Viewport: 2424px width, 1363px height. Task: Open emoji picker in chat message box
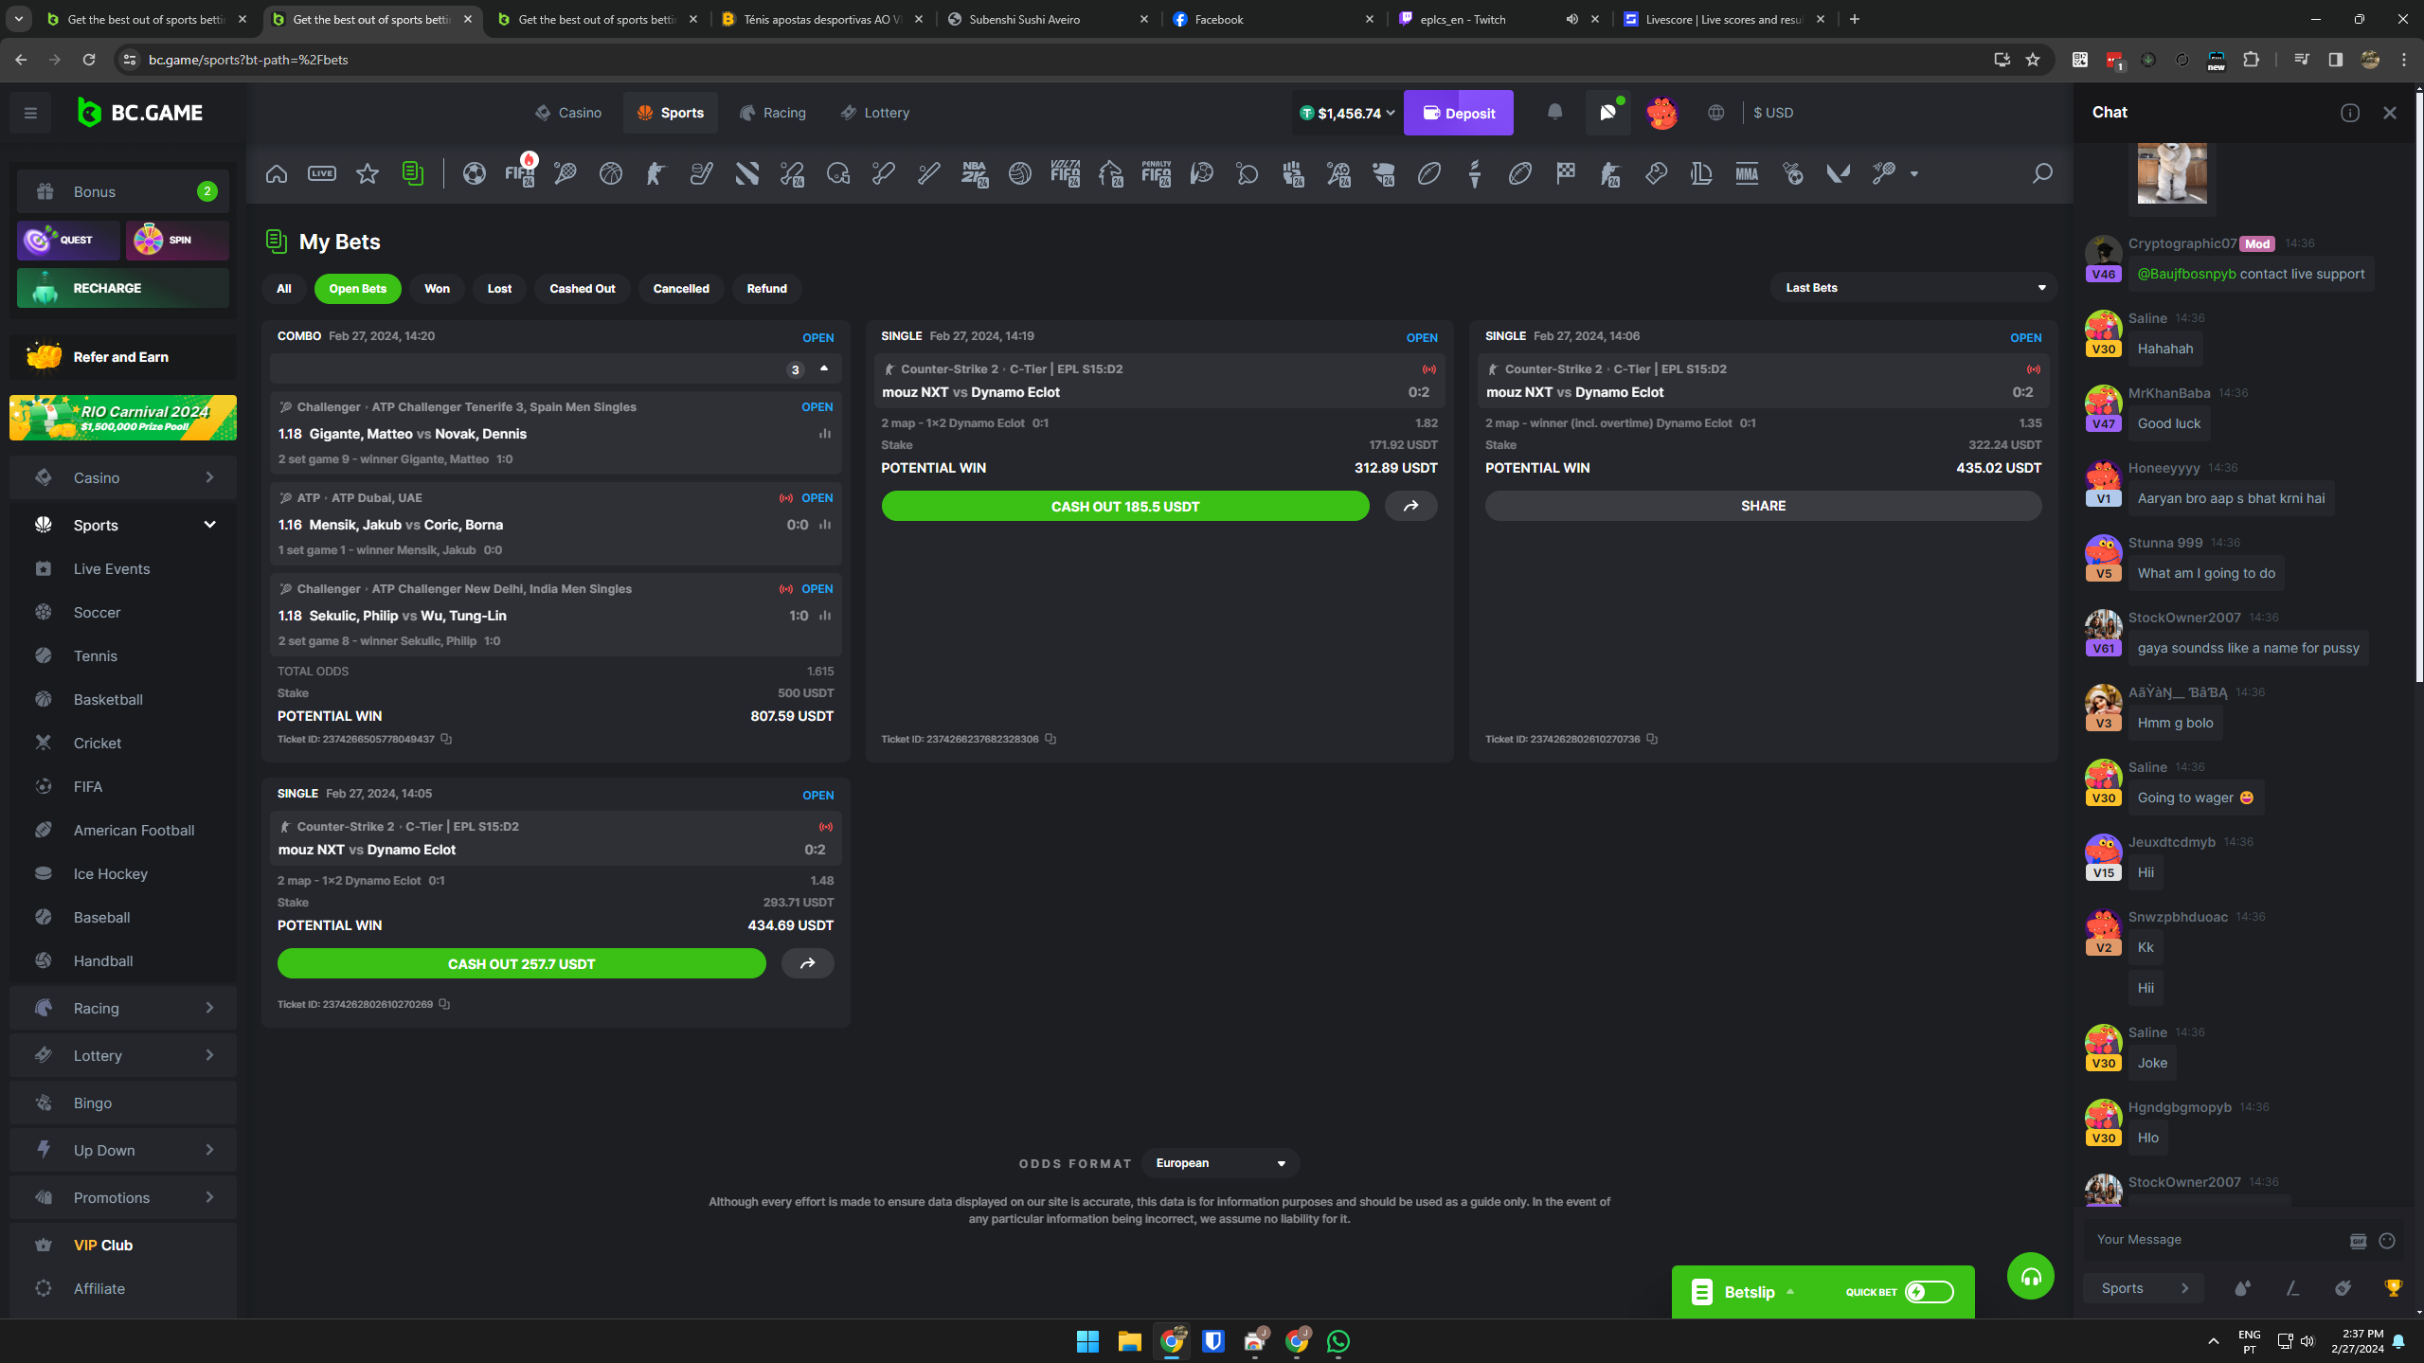click(x=2387, y=1241)
